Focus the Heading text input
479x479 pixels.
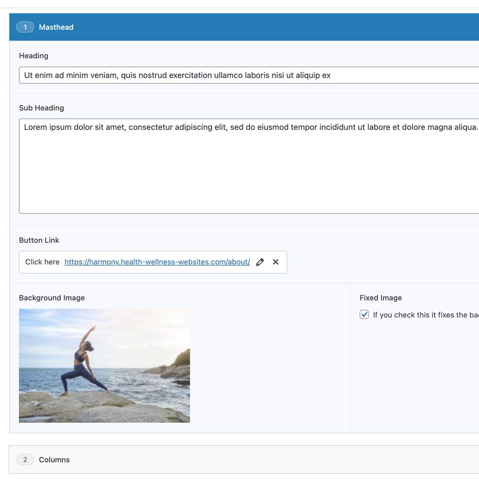[239, 75]
